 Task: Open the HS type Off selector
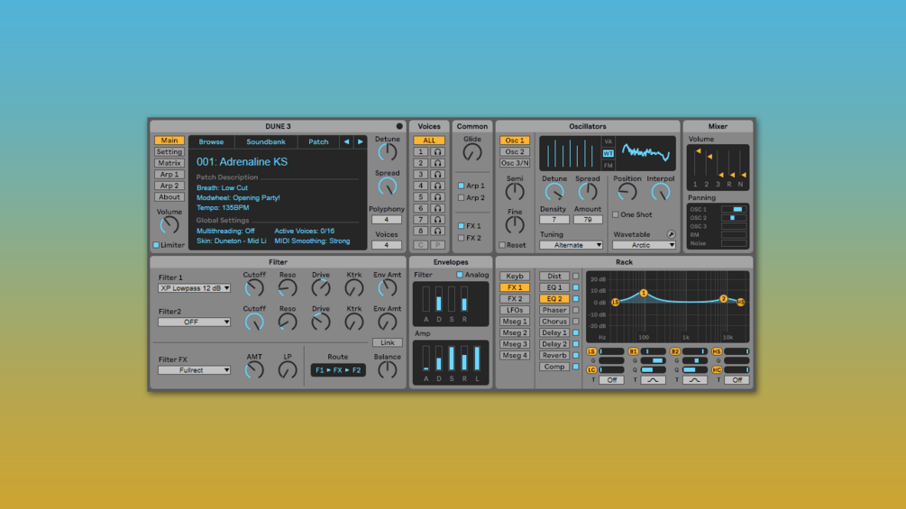point(737,380)
